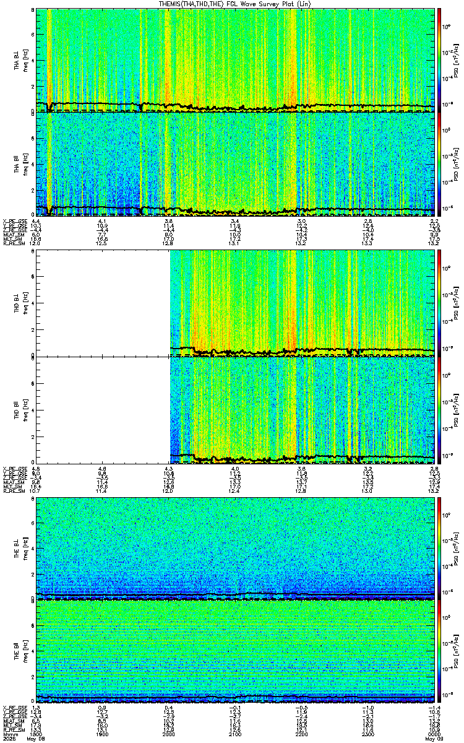Click the '2100' time axis label
This screenshot has height=743, width=464.
(235, 734)
